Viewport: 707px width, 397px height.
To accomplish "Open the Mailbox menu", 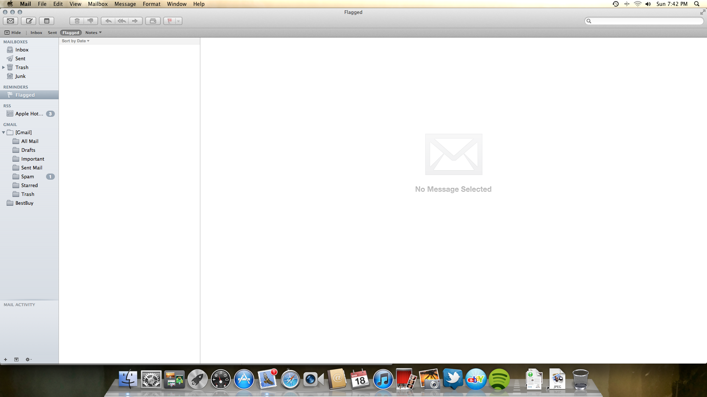I will pyautogui.click(x=98, y=4).
